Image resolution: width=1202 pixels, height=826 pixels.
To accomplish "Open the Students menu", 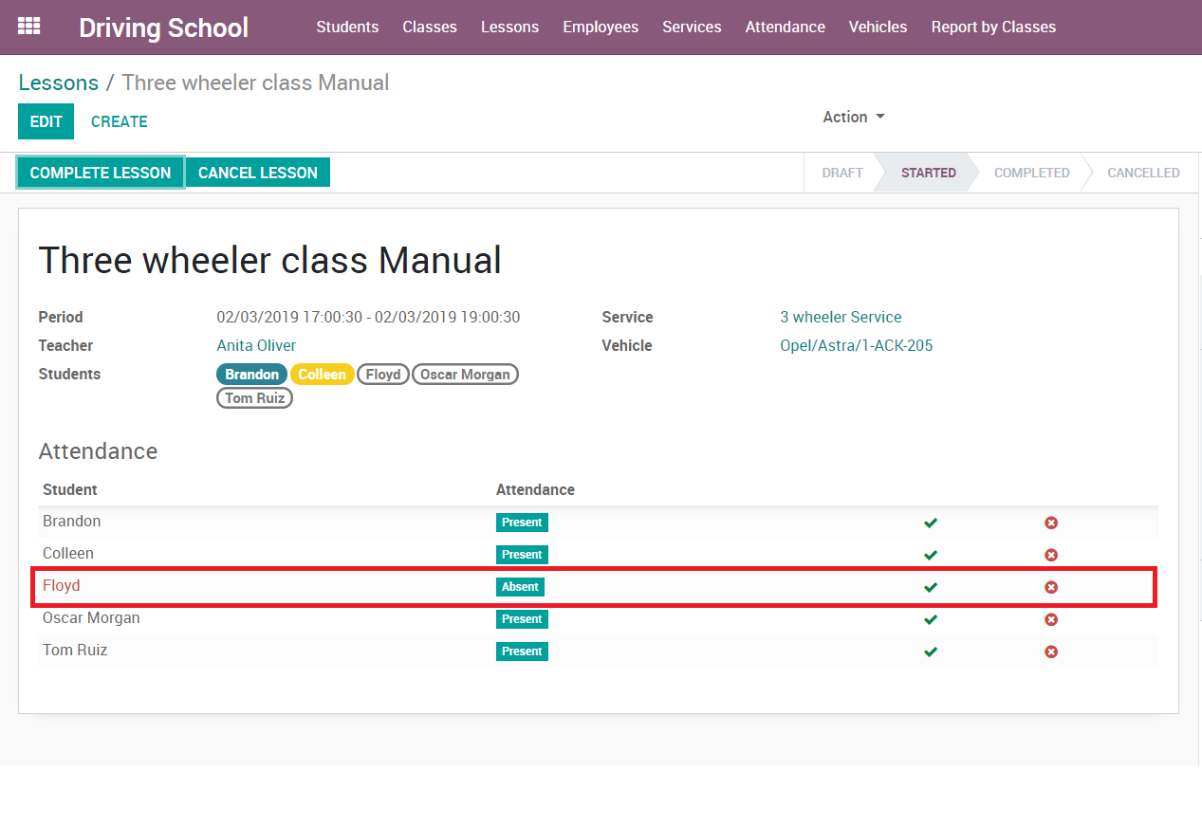I will pos(347,27).
